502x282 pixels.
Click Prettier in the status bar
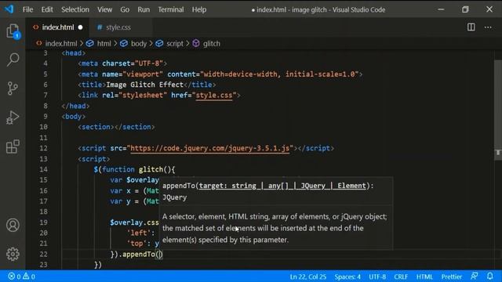452,277
